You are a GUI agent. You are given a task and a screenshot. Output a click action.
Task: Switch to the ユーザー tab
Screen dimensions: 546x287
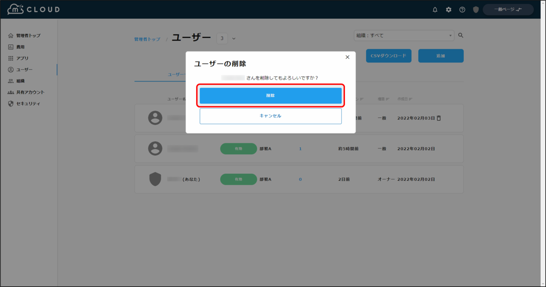pyautogui.click(x=175, y=74)
